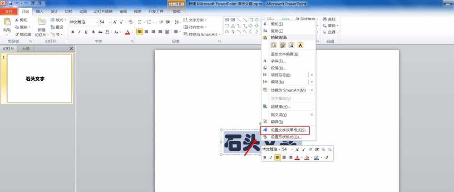Click Format Painter on the mini toolbar
Viewport: 454px width, 192px height.
[x=326, y=158]
